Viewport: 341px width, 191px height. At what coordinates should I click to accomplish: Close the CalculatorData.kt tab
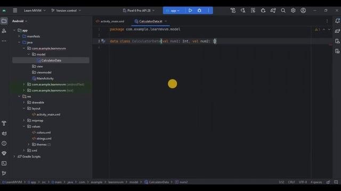[166, 21]
